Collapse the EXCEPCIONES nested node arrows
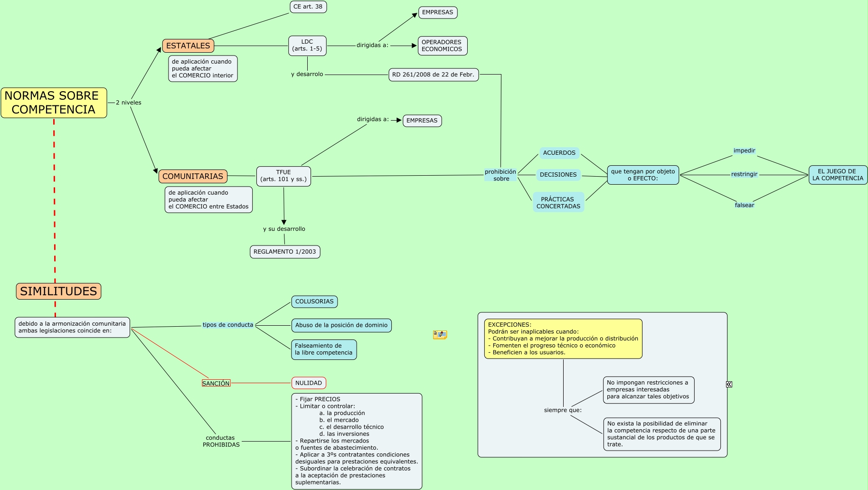868x490 pixels. [729, 384]
